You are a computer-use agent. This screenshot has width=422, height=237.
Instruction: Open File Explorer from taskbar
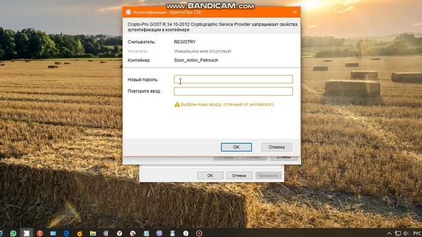tap(93, 233)
